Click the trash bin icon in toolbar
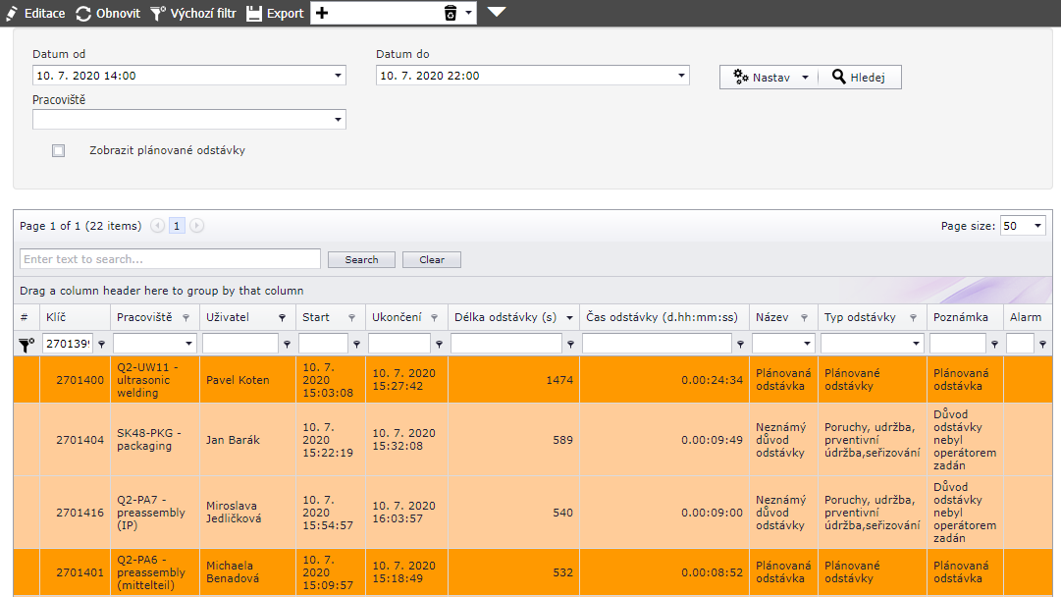 click(451, 14)
